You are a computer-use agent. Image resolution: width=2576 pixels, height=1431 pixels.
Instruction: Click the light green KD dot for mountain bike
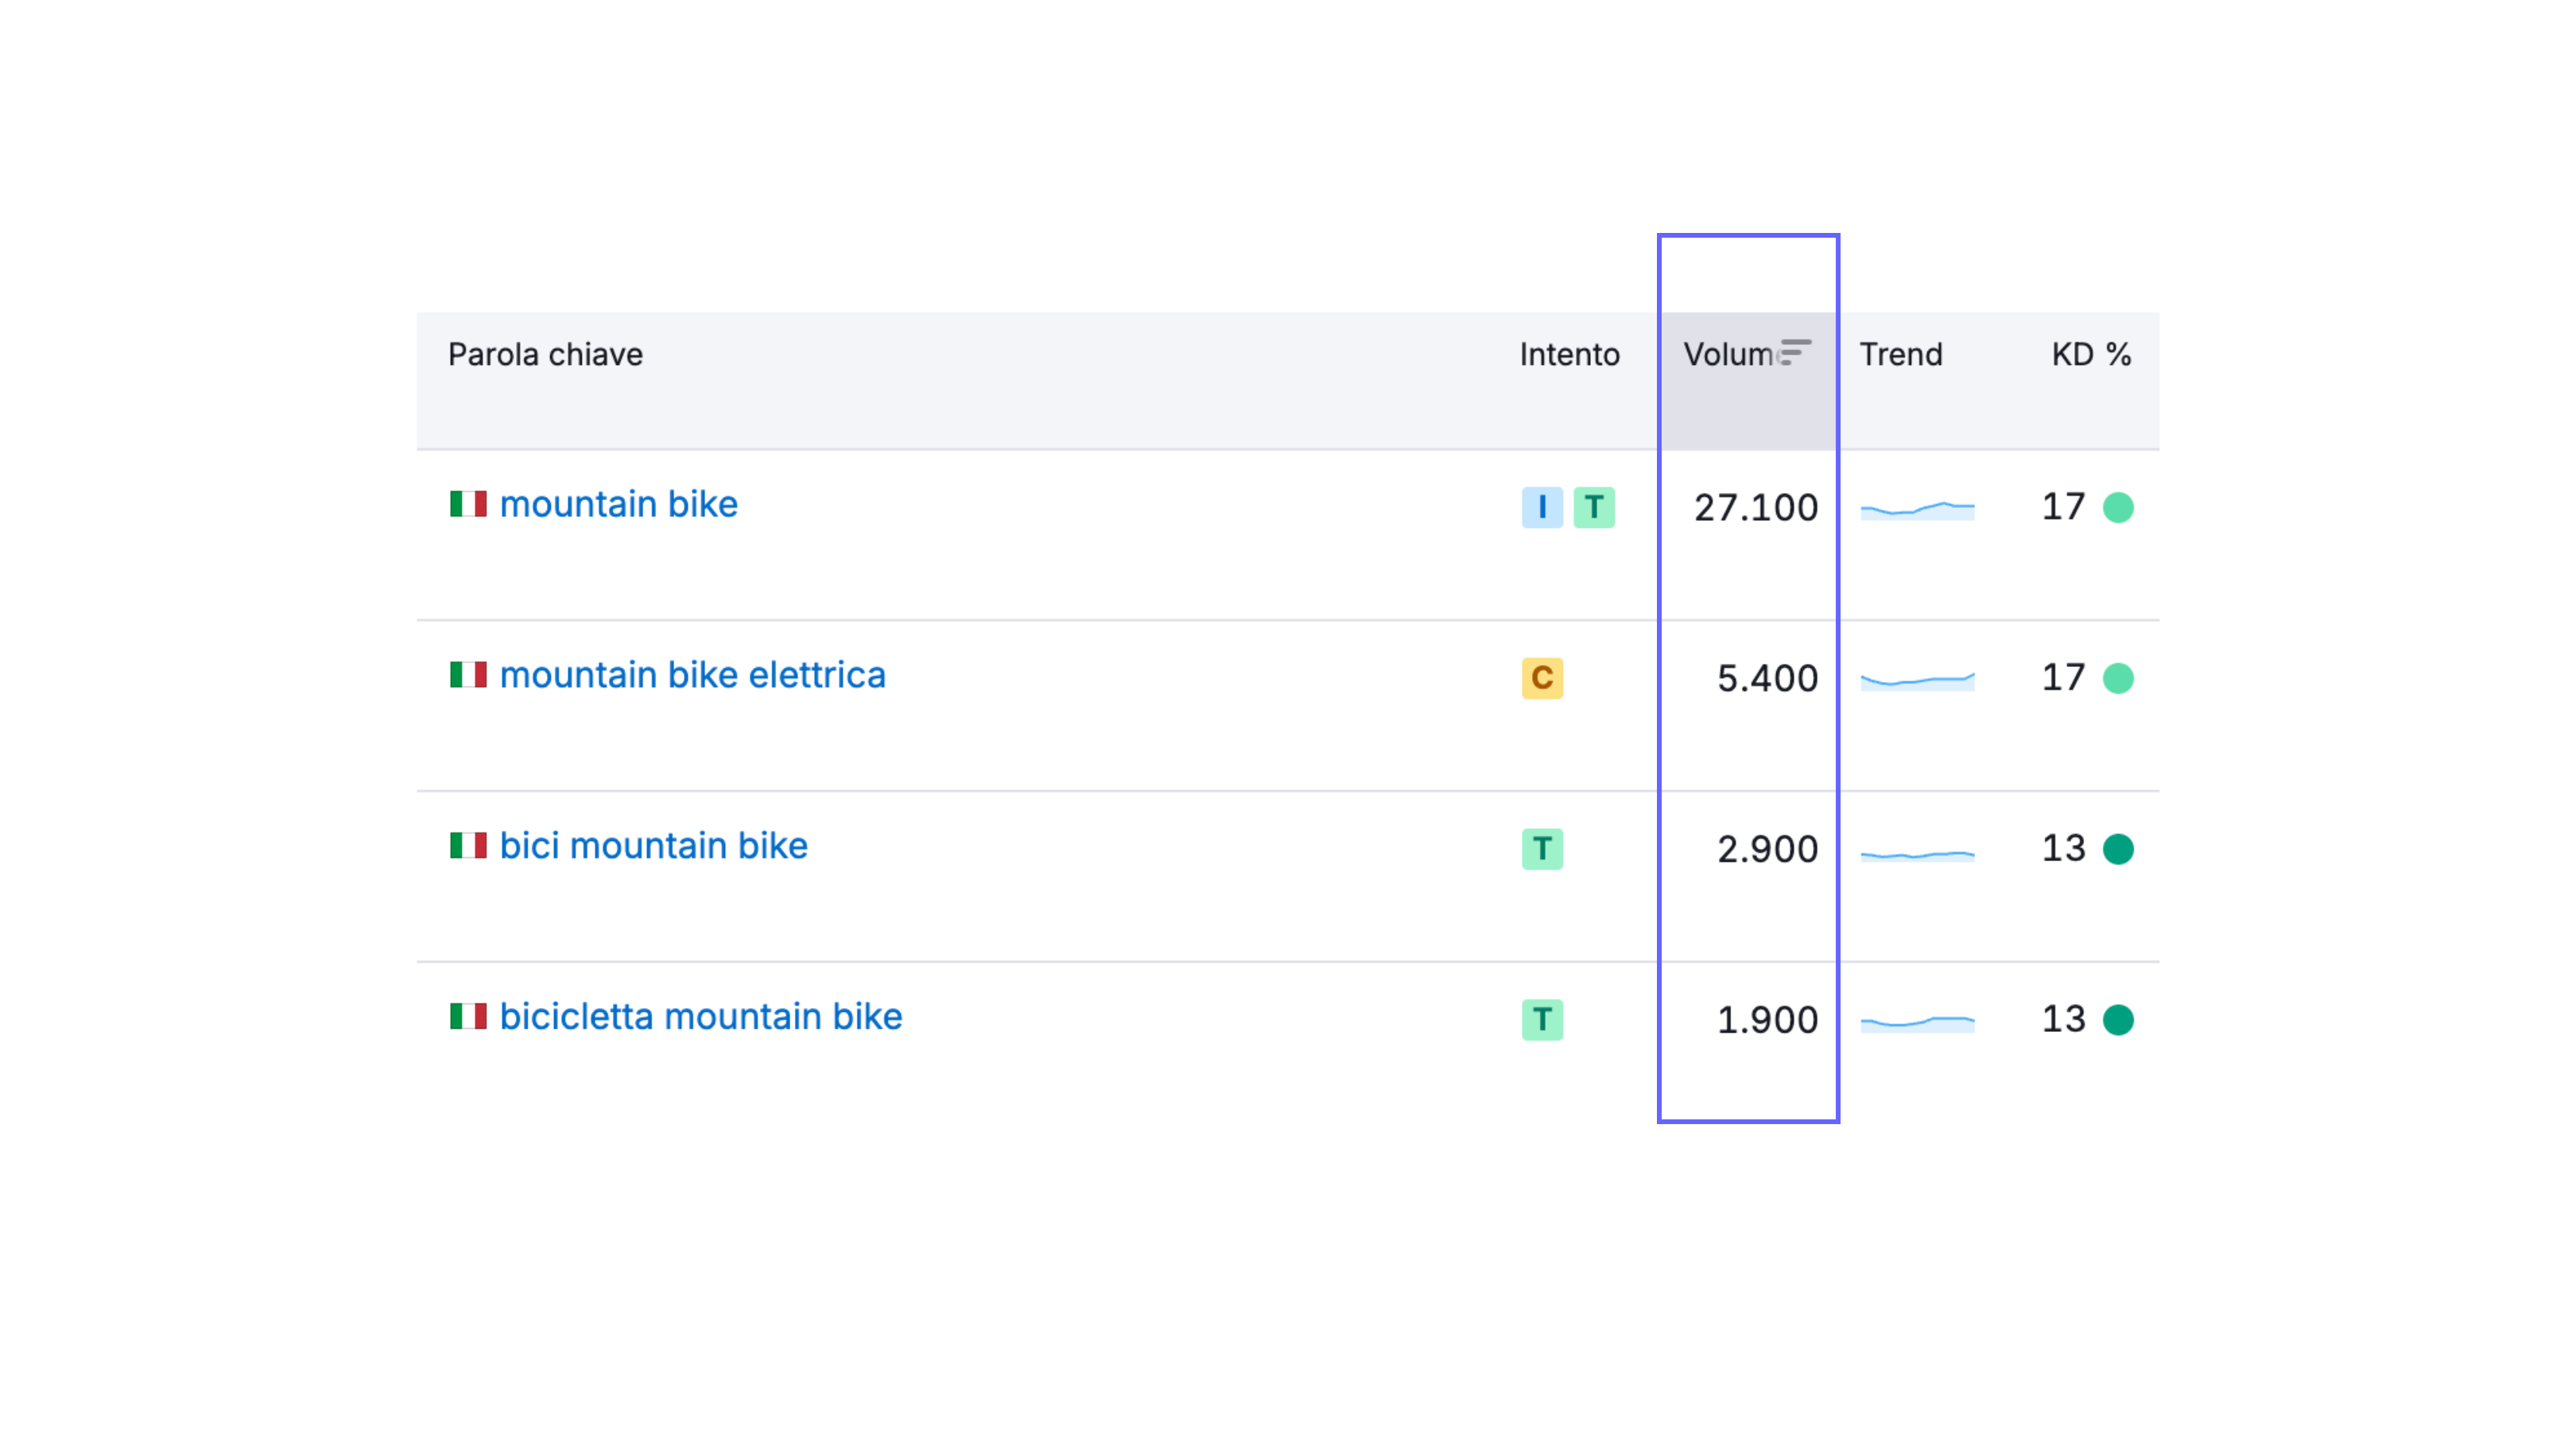coord(2118,507)
